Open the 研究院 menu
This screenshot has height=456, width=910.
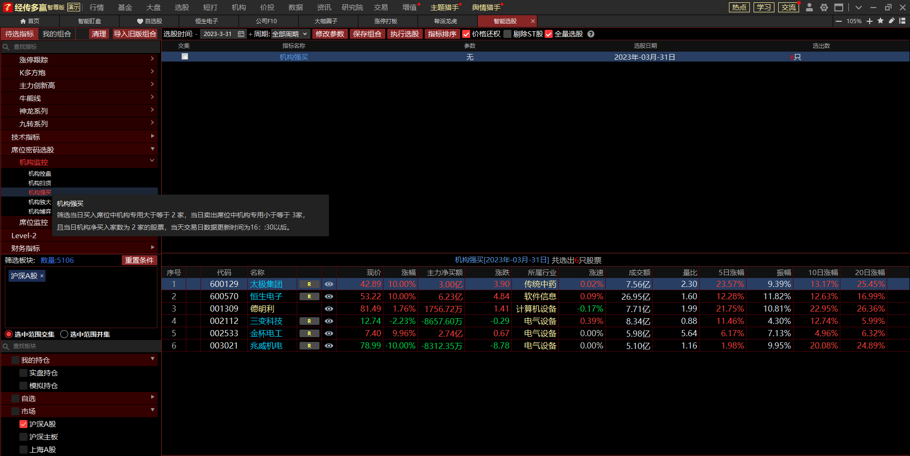352,7
